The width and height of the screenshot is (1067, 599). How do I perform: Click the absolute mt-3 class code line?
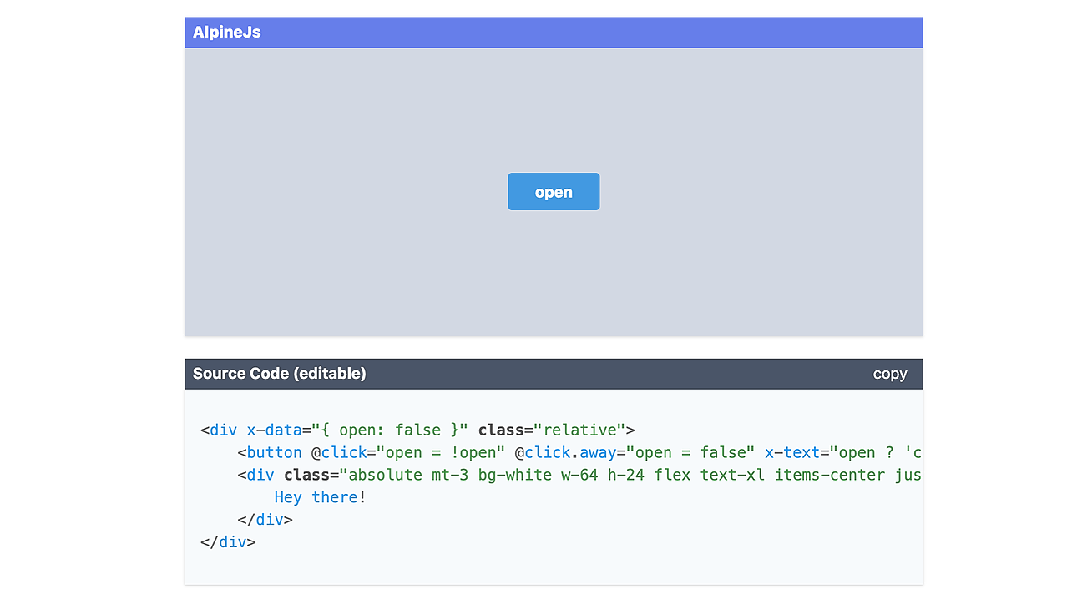579,476
